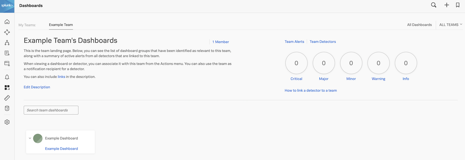This screenshot has width=465, height=160.
Task: Click the Splunk logo in top-left corner
Action: [x=7, y=5]
